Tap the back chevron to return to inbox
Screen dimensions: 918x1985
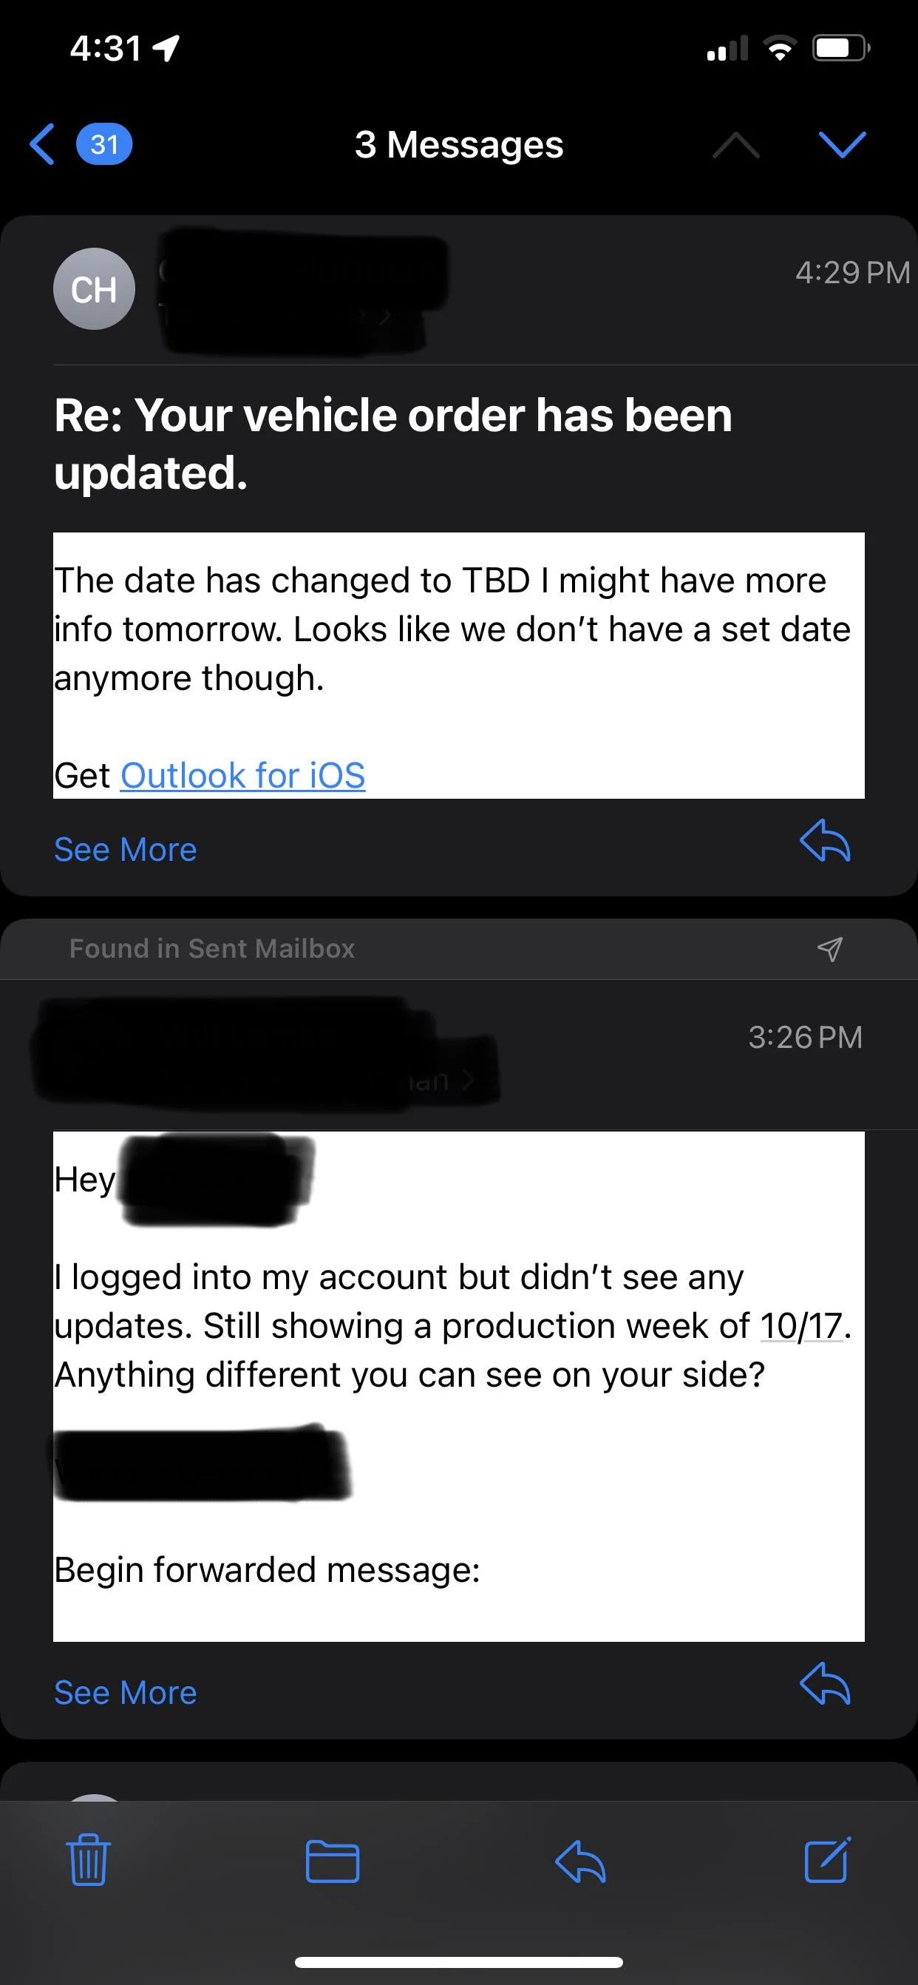click(43, 144)
